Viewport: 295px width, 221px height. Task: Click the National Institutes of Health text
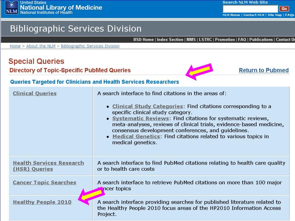pos(46,13)
